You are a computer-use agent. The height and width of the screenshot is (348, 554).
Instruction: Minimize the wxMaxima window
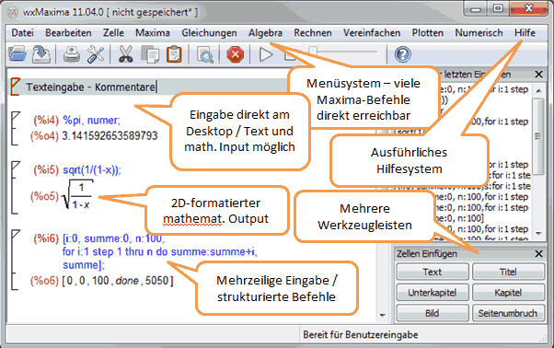pos(476,9)
